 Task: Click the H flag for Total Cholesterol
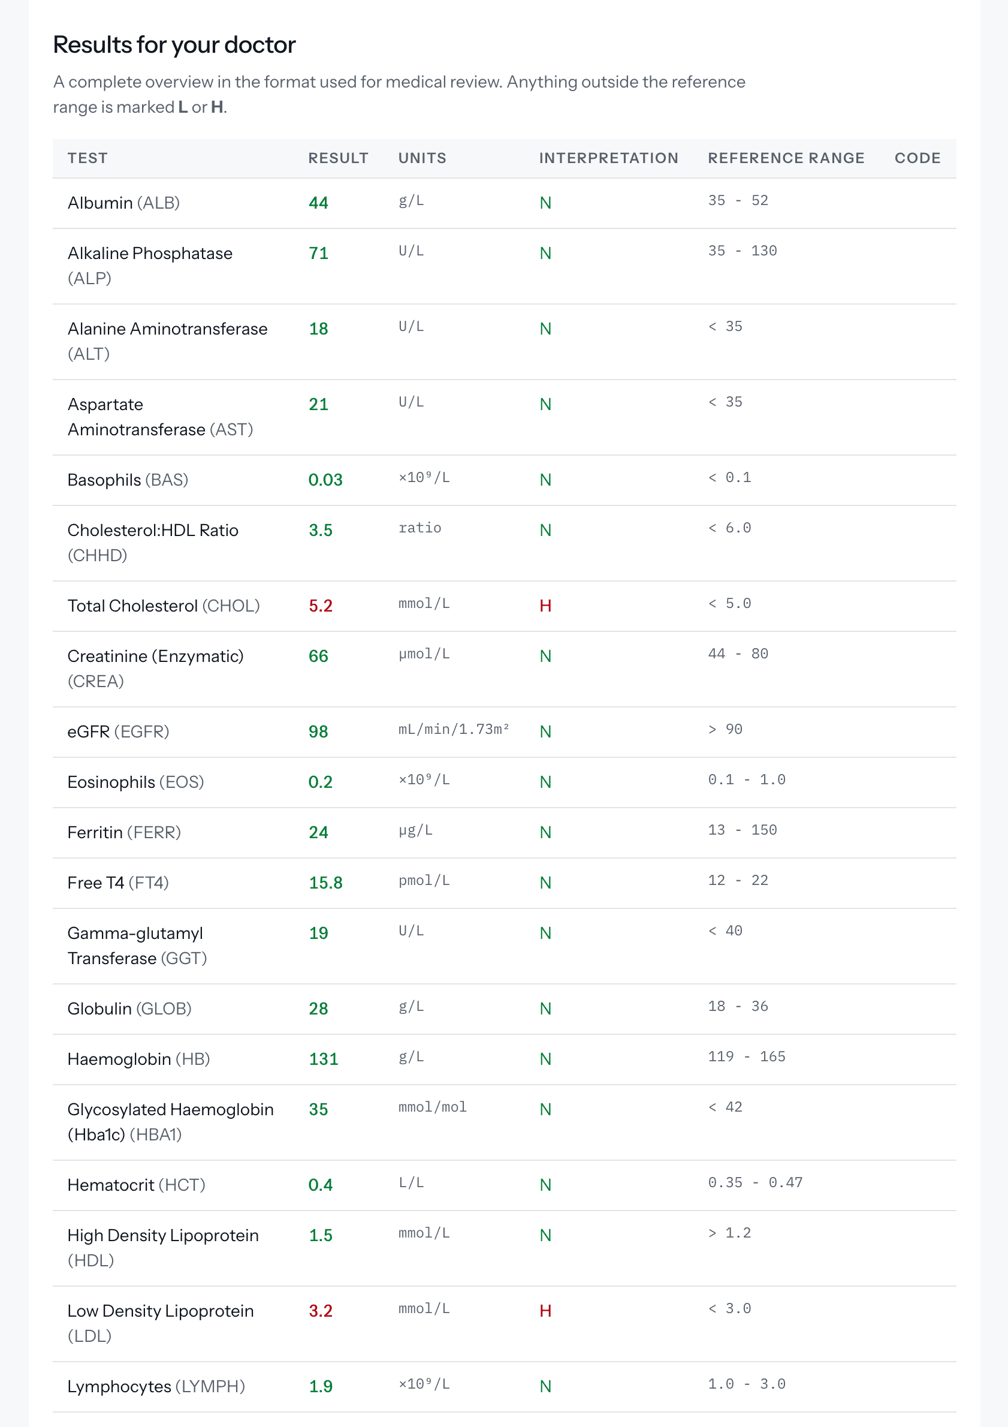point(545,606)
